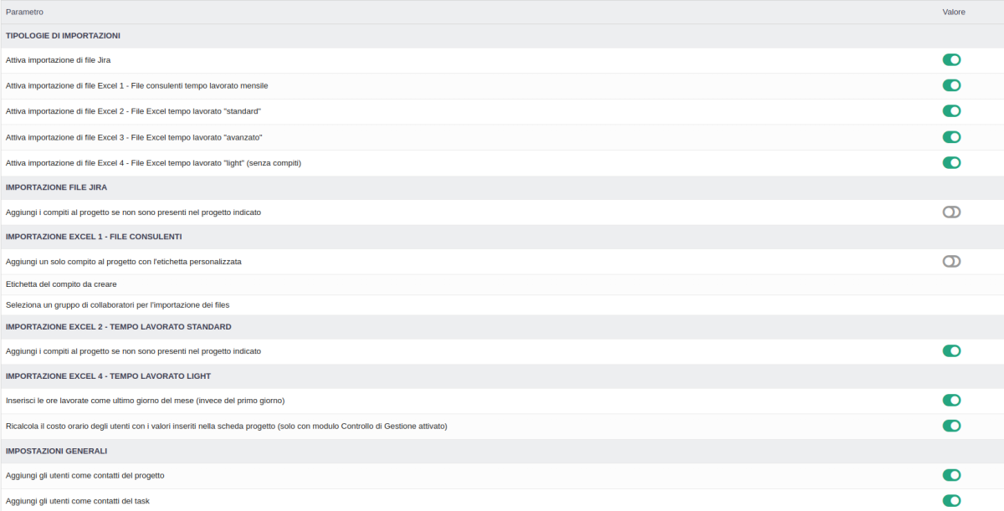Click the Excel 4 "light" (senza compiti) label
The image size is (1004, 511).
[153, 163]
